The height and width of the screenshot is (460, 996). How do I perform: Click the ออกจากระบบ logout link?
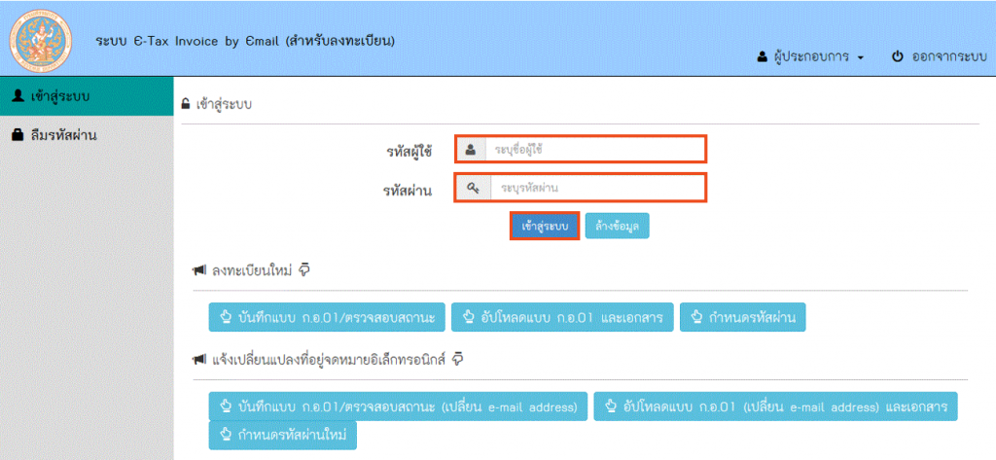pos(941,56)
